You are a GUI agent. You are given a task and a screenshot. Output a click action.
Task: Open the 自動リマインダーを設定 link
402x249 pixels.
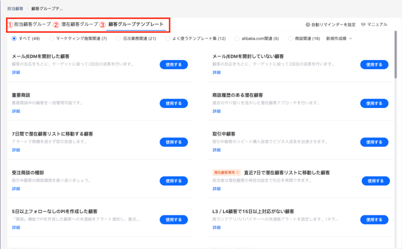[333, 25]
